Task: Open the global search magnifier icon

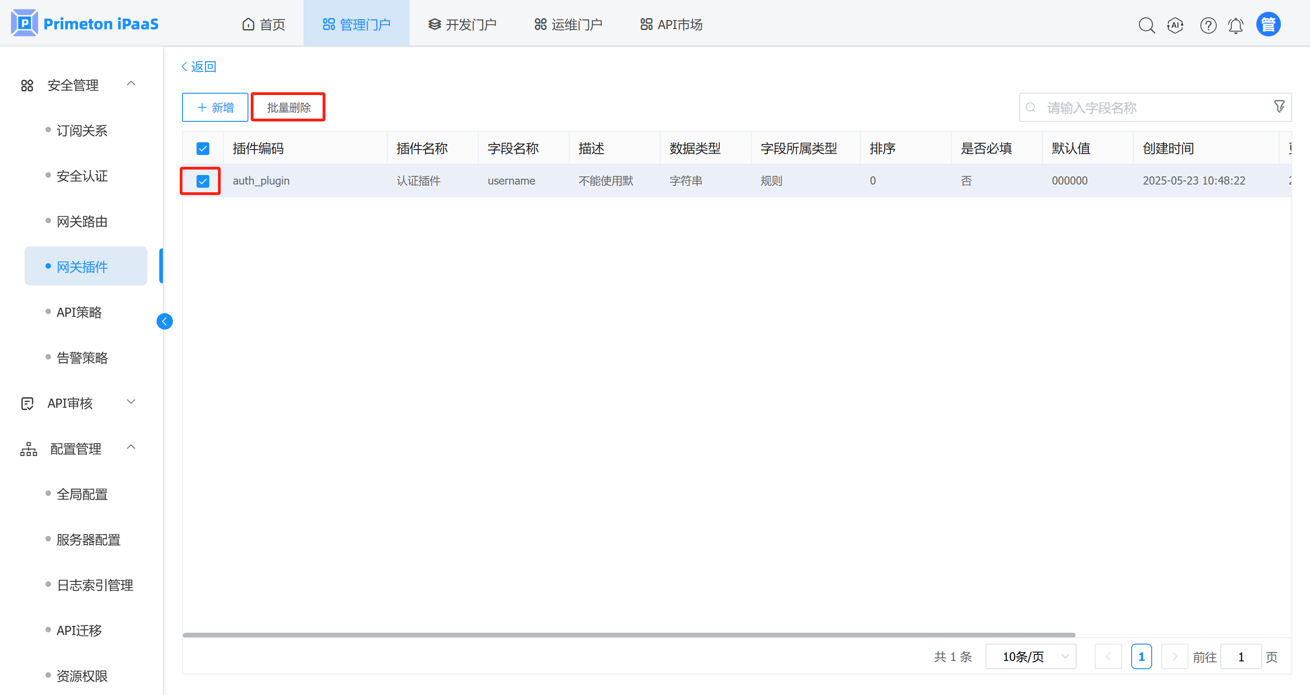Action: tap(1146, 25)
